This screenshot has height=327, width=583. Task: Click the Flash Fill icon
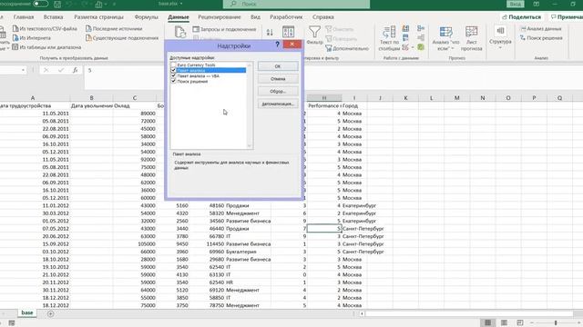point(405,28)
